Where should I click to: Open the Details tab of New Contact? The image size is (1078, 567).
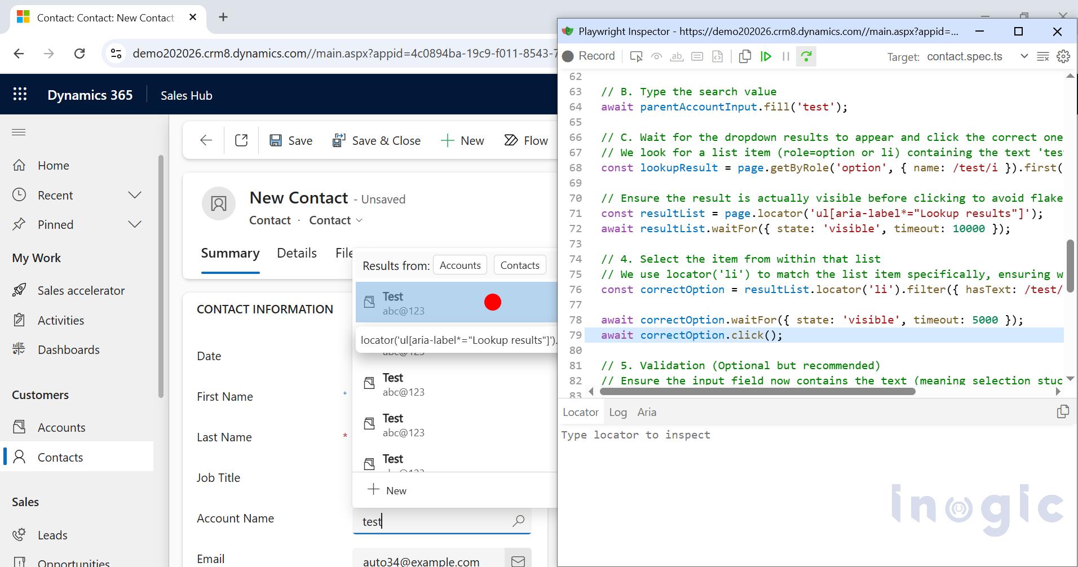point(297,253)
